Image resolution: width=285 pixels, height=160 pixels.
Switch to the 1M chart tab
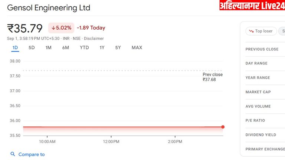[x=48, y=47]
